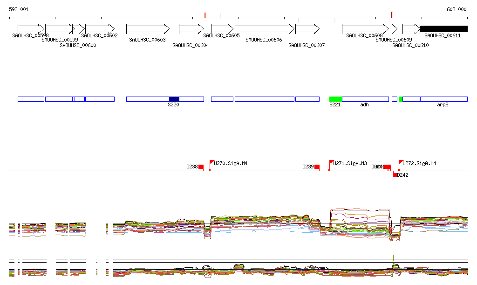
Task: Click the start coordinate label 593 001
Action: tap(19, 9)
